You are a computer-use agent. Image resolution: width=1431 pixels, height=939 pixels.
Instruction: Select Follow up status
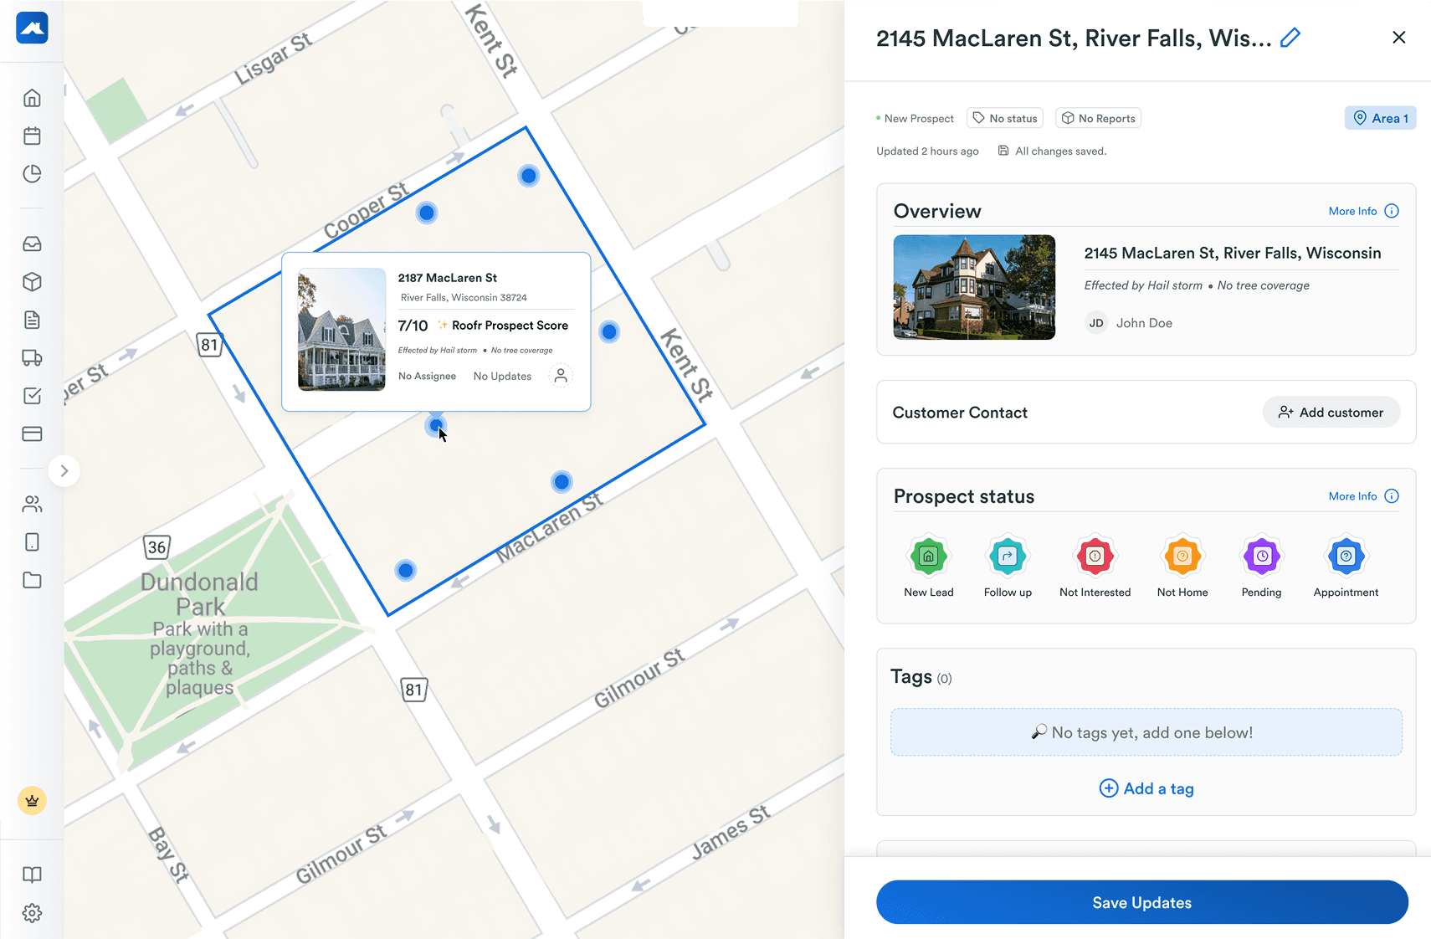[1008, 567]
